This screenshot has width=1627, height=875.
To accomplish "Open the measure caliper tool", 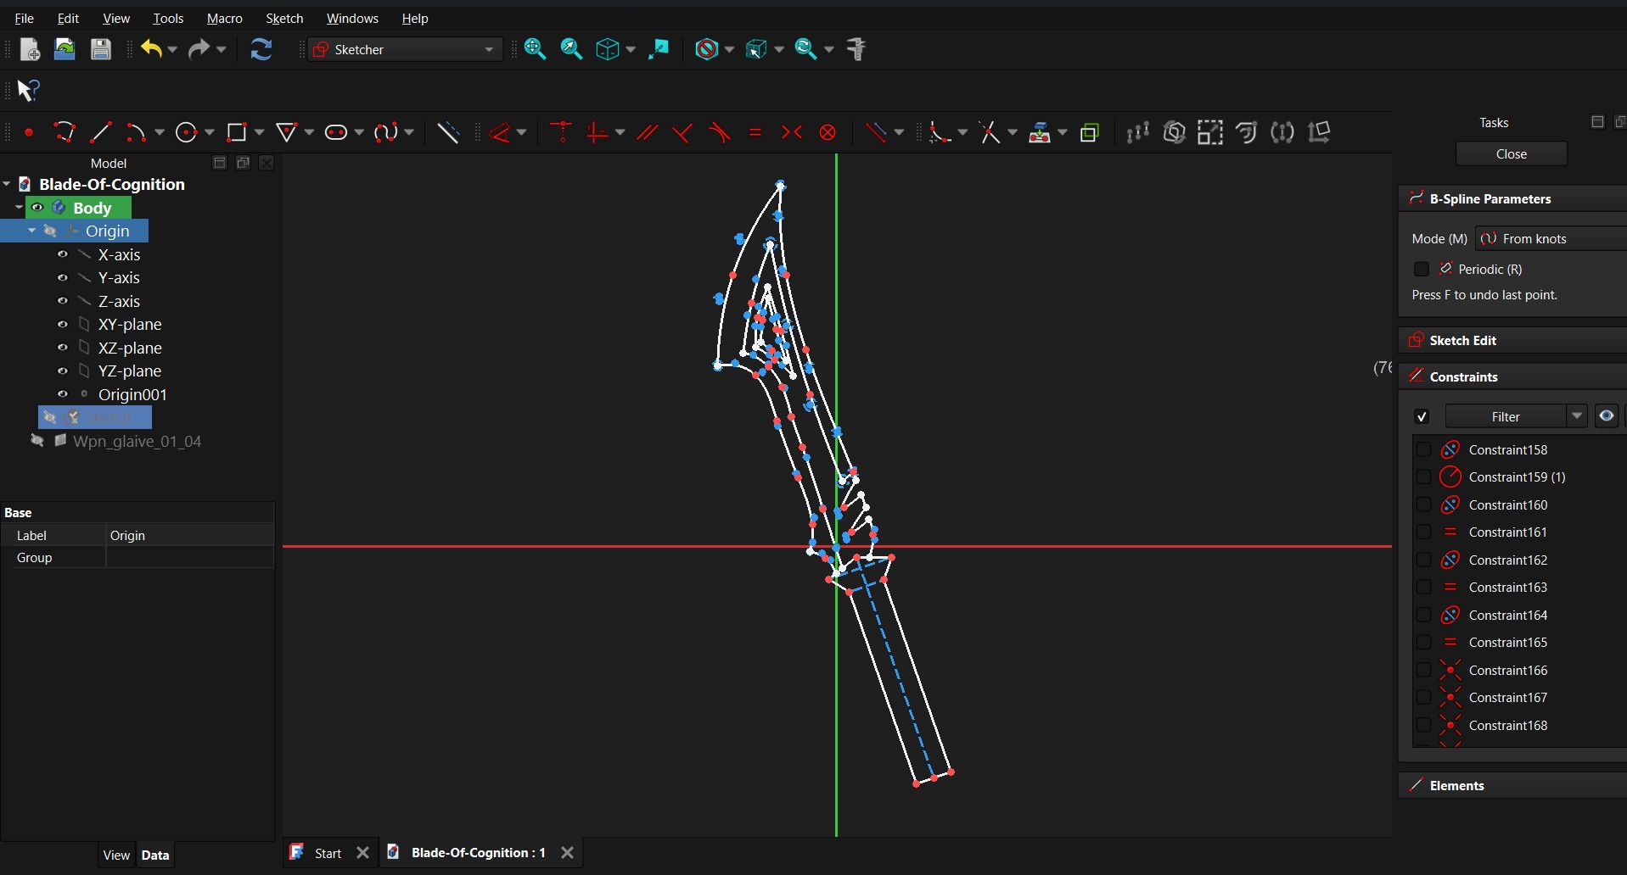I will [857, 49].
